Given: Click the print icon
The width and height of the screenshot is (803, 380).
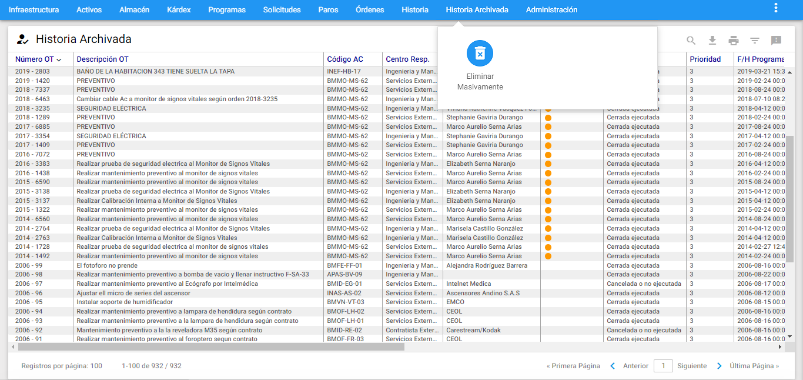Looking at the screenshot, I should tap(734, 41).
